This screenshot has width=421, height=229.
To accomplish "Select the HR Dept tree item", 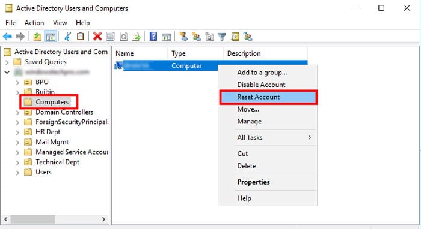I will pyautogui.click(x=42, y=132).
